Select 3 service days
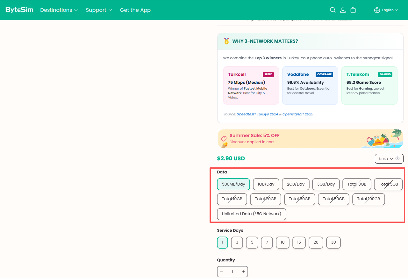 pyautogui.click(x=237, y=242)
